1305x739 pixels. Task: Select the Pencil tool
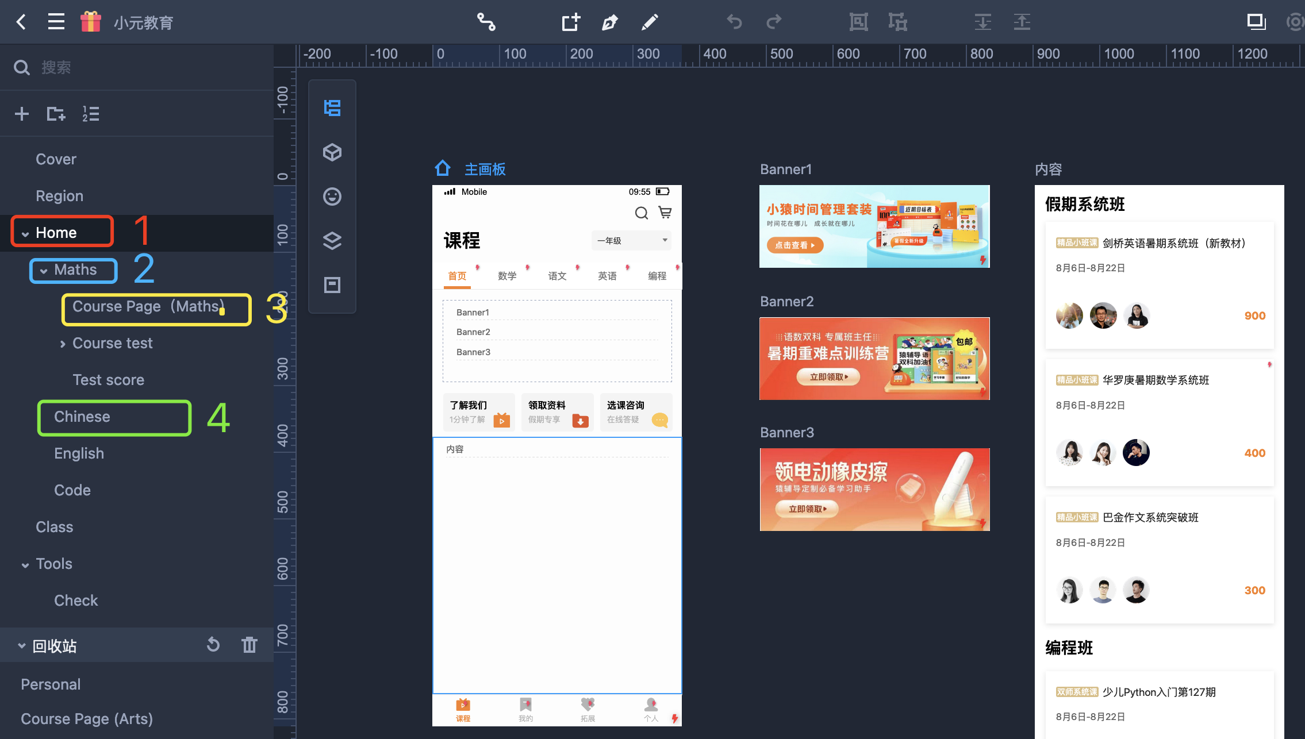click(650, 22)
